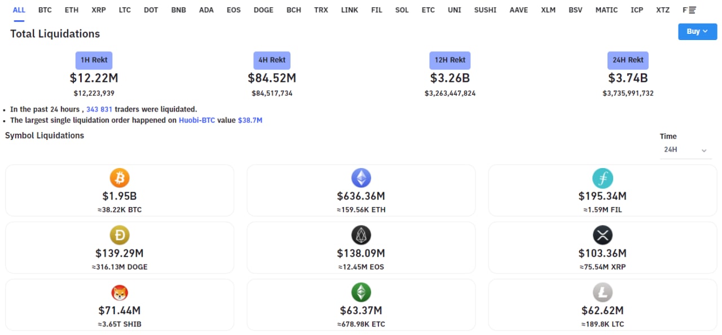Click the Filecoin coin icon

coord(602,178)
